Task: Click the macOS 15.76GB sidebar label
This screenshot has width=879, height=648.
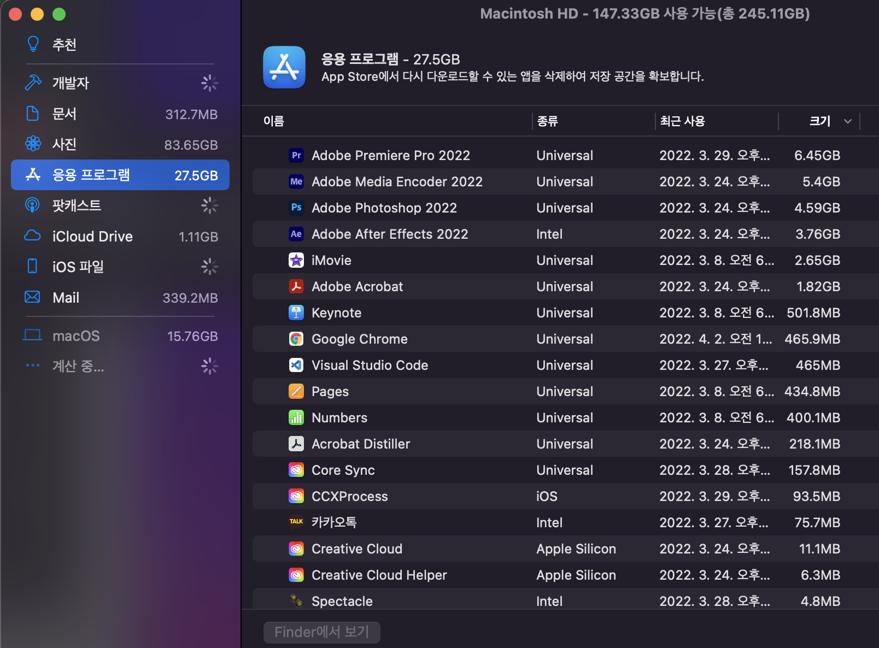Action: 120,335
